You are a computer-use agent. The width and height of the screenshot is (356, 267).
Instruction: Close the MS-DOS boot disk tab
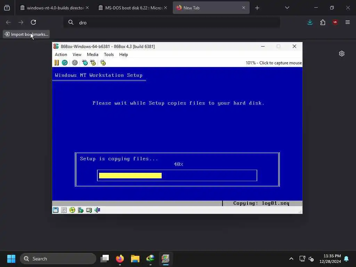tap(165, 8)
